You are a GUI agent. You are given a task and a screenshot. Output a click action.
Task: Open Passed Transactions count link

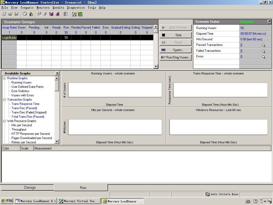click(x=241, y=45)
